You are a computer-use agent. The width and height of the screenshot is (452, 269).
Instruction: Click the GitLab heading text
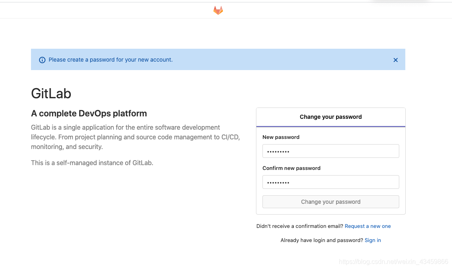click(51, 93)
